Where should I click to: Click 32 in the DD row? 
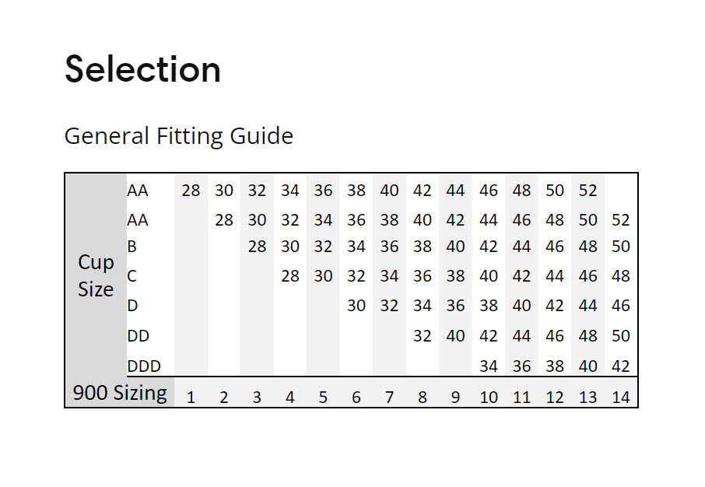423,336
